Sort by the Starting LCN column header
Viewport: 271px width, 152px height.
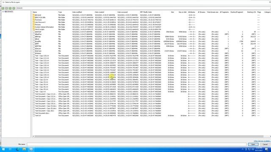pos(251,12)
